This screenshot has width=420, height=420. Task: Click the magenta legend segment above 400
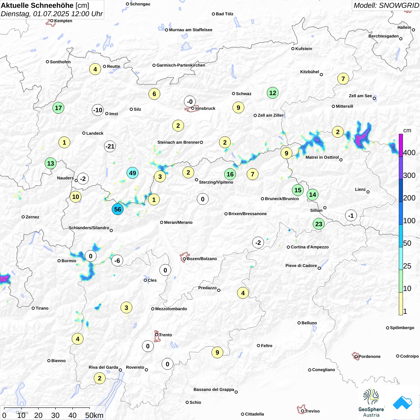pyautogui.click(x=401, y=145)
